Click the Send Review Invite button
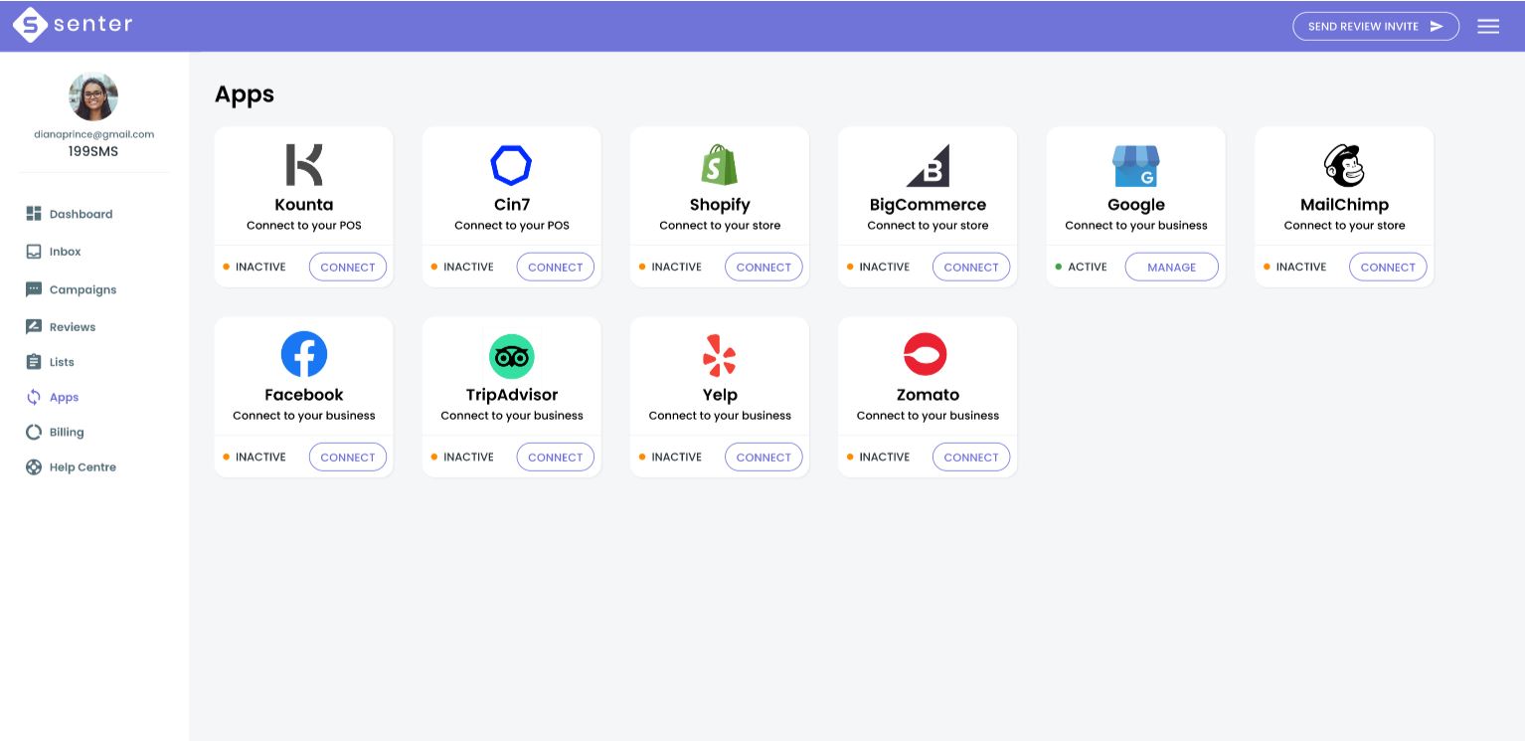Image resolution: width=1525 pixels, height=741 pixels. [x=1376, y=26]
